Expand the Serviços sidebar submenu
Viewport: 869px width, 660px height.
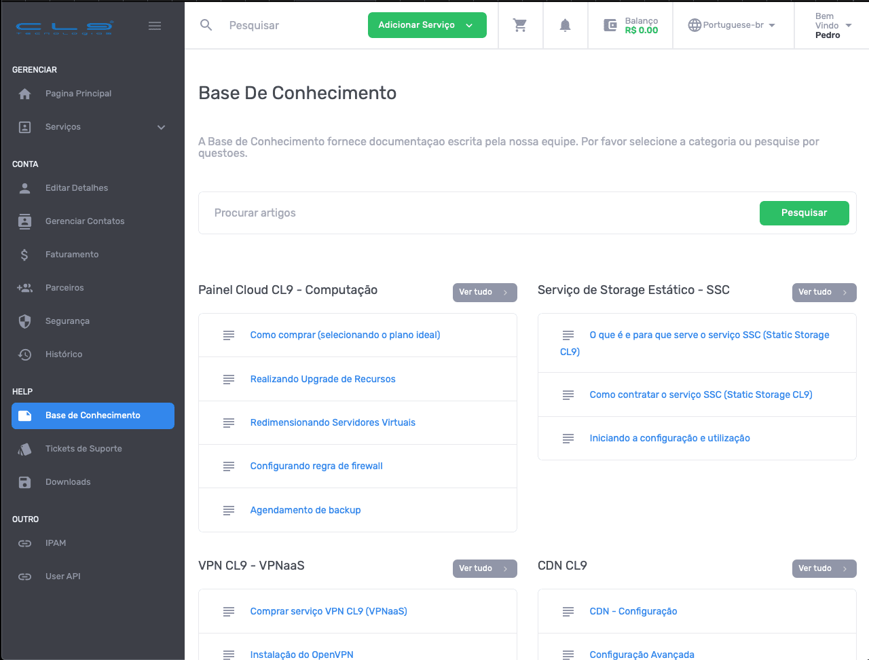(161, 127)
